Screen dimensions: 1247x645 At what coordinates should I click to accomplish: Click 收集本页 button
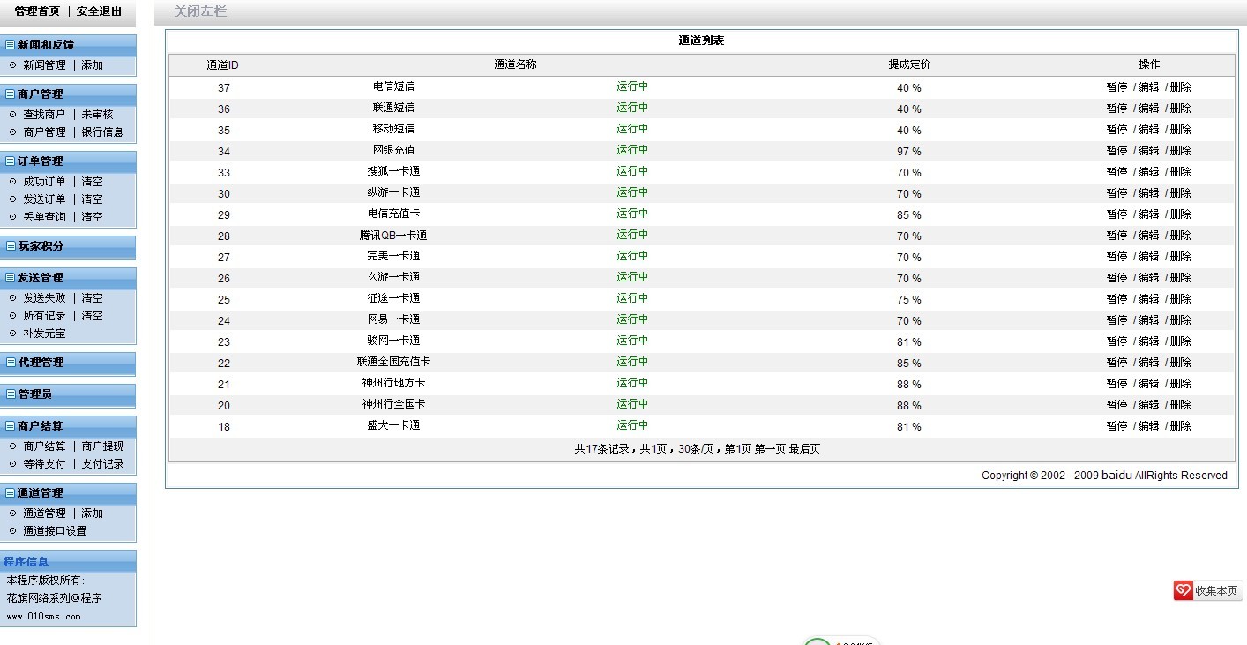click(x=1207, y=590)
